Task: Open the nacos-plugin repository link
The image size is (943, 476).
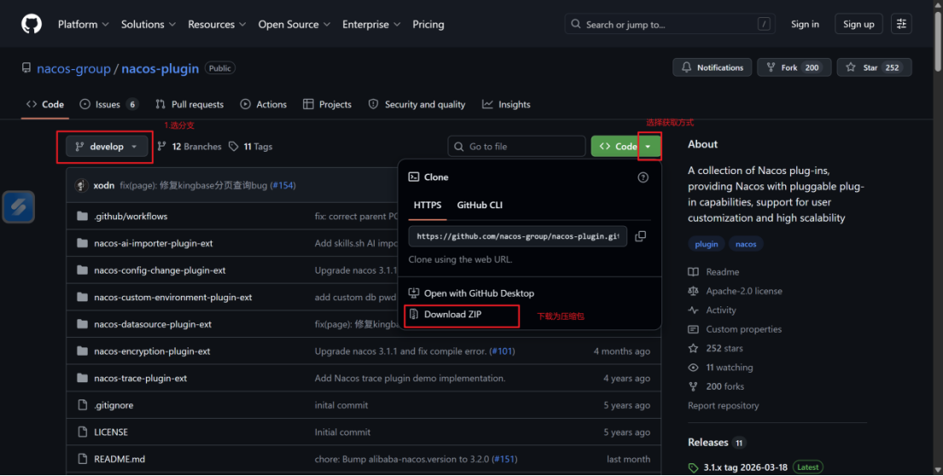Action: point(160,68)
